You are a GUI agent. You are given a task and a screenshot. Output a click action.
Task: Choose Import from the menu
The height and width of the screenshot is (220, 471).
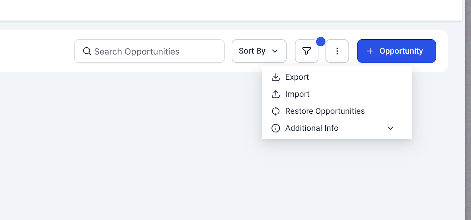click(337, 94)
